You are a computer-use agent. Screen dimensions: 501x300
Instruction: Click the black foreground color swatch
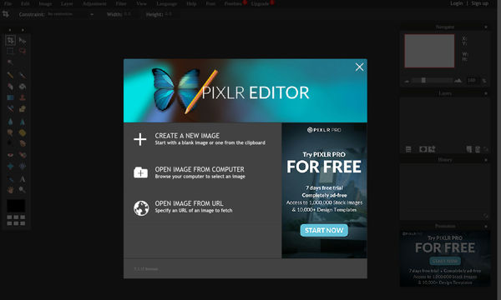coord(16,206)
